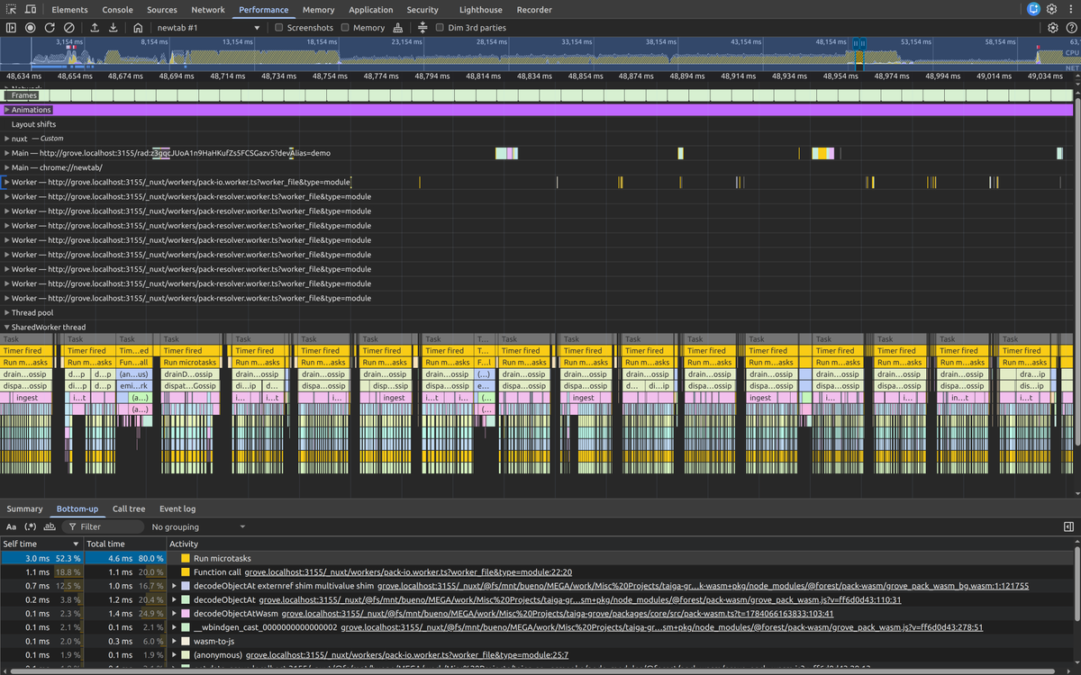Click the upload profile icon

pos(94,28)
